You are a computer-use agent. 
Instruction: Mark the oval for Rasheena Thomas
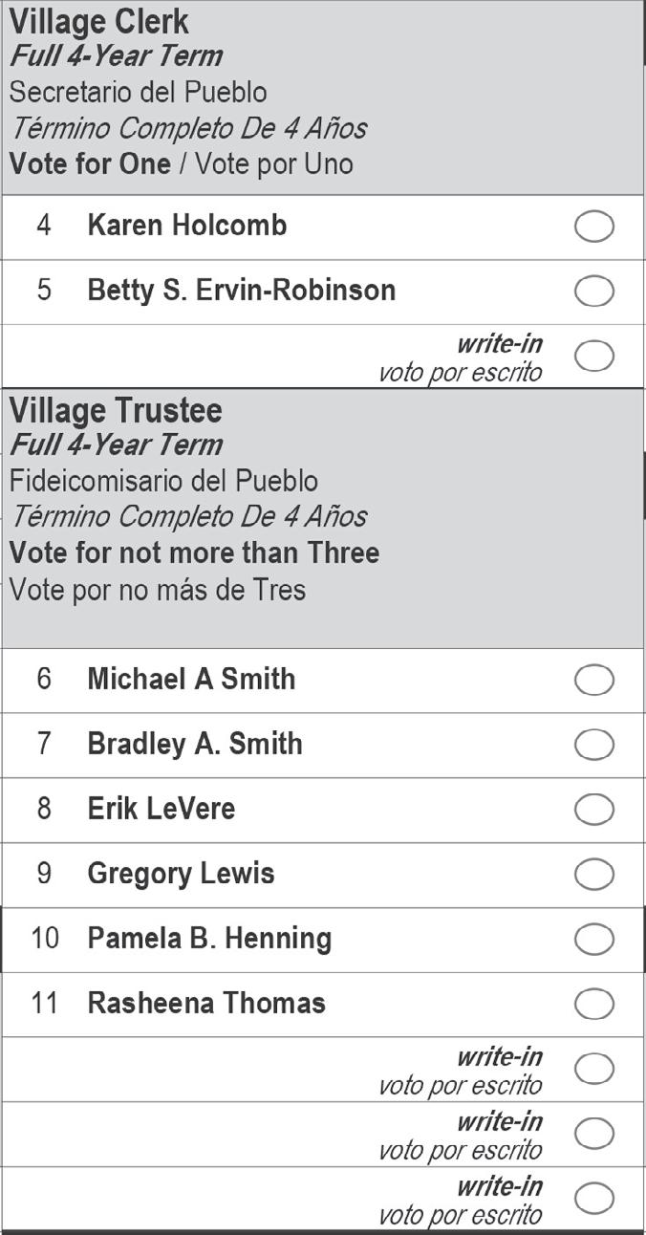click(593, 1004)
